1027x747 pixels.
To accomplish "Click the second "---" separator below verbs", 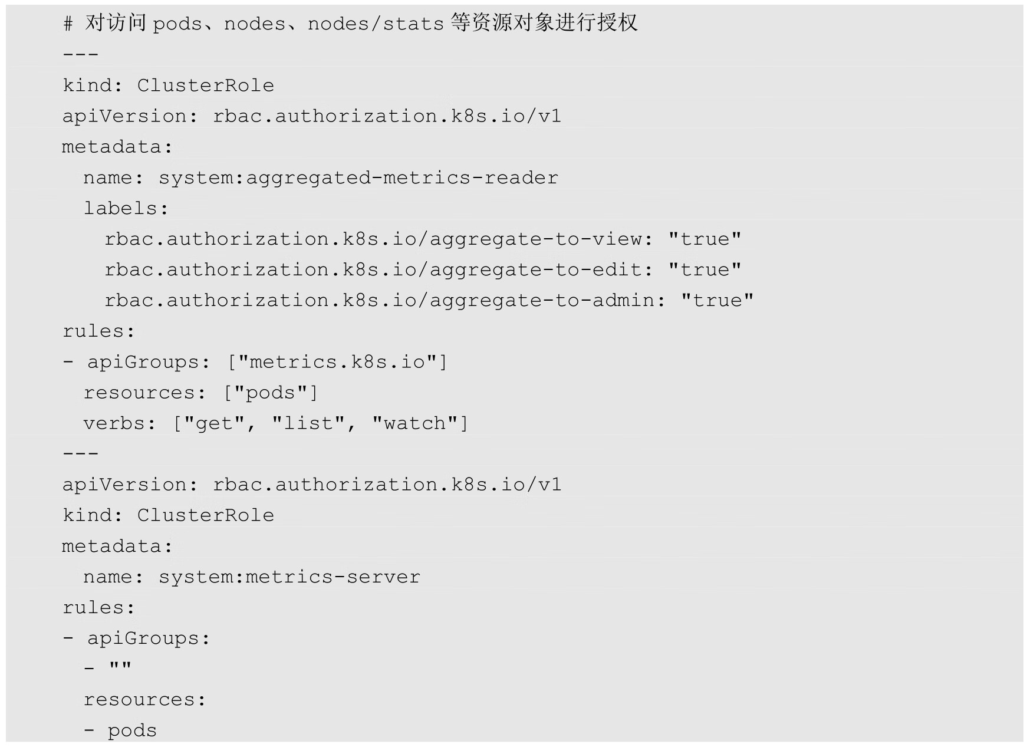I will click(x=81, y=453).
